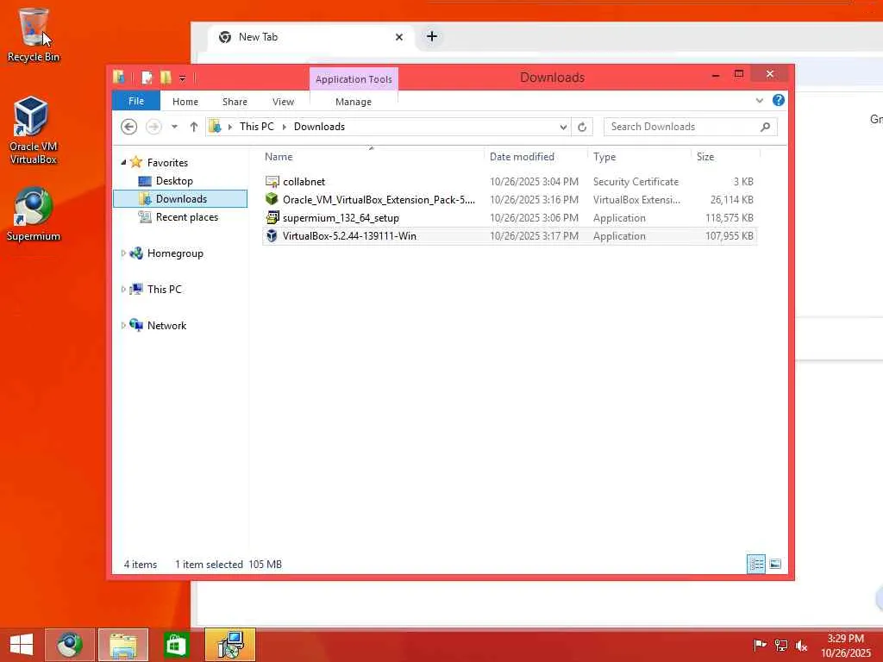Select Recent places under Favorites
The image size is (883, 662).
tap(187, 216)
